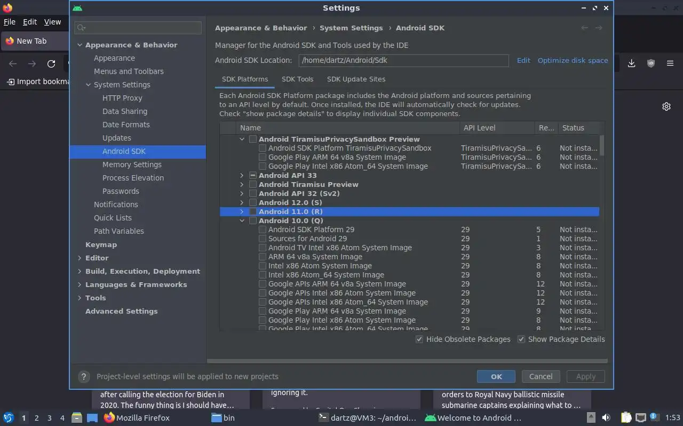Screen dimensions: 683x426
Task: Toggle Hide Obsolete Packages checkbox
Action: [419, 339]
